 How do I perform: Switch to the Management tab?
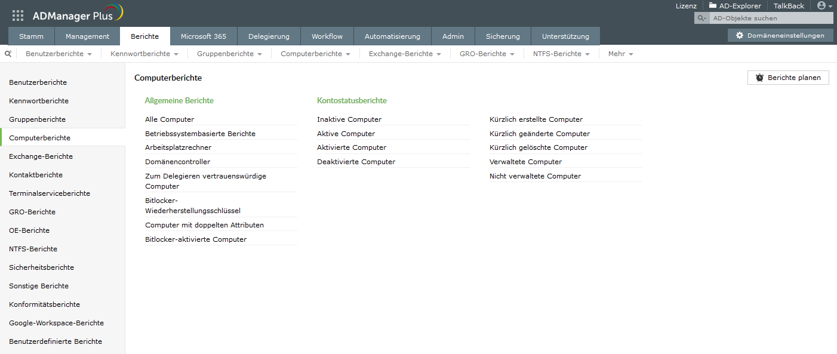[x=87, y=36]
